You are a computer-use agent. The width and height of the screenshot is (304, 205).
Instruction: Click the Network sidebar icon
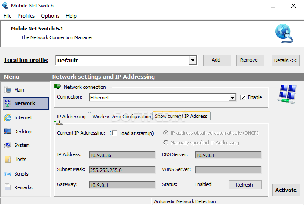click(x=8, y=103)
